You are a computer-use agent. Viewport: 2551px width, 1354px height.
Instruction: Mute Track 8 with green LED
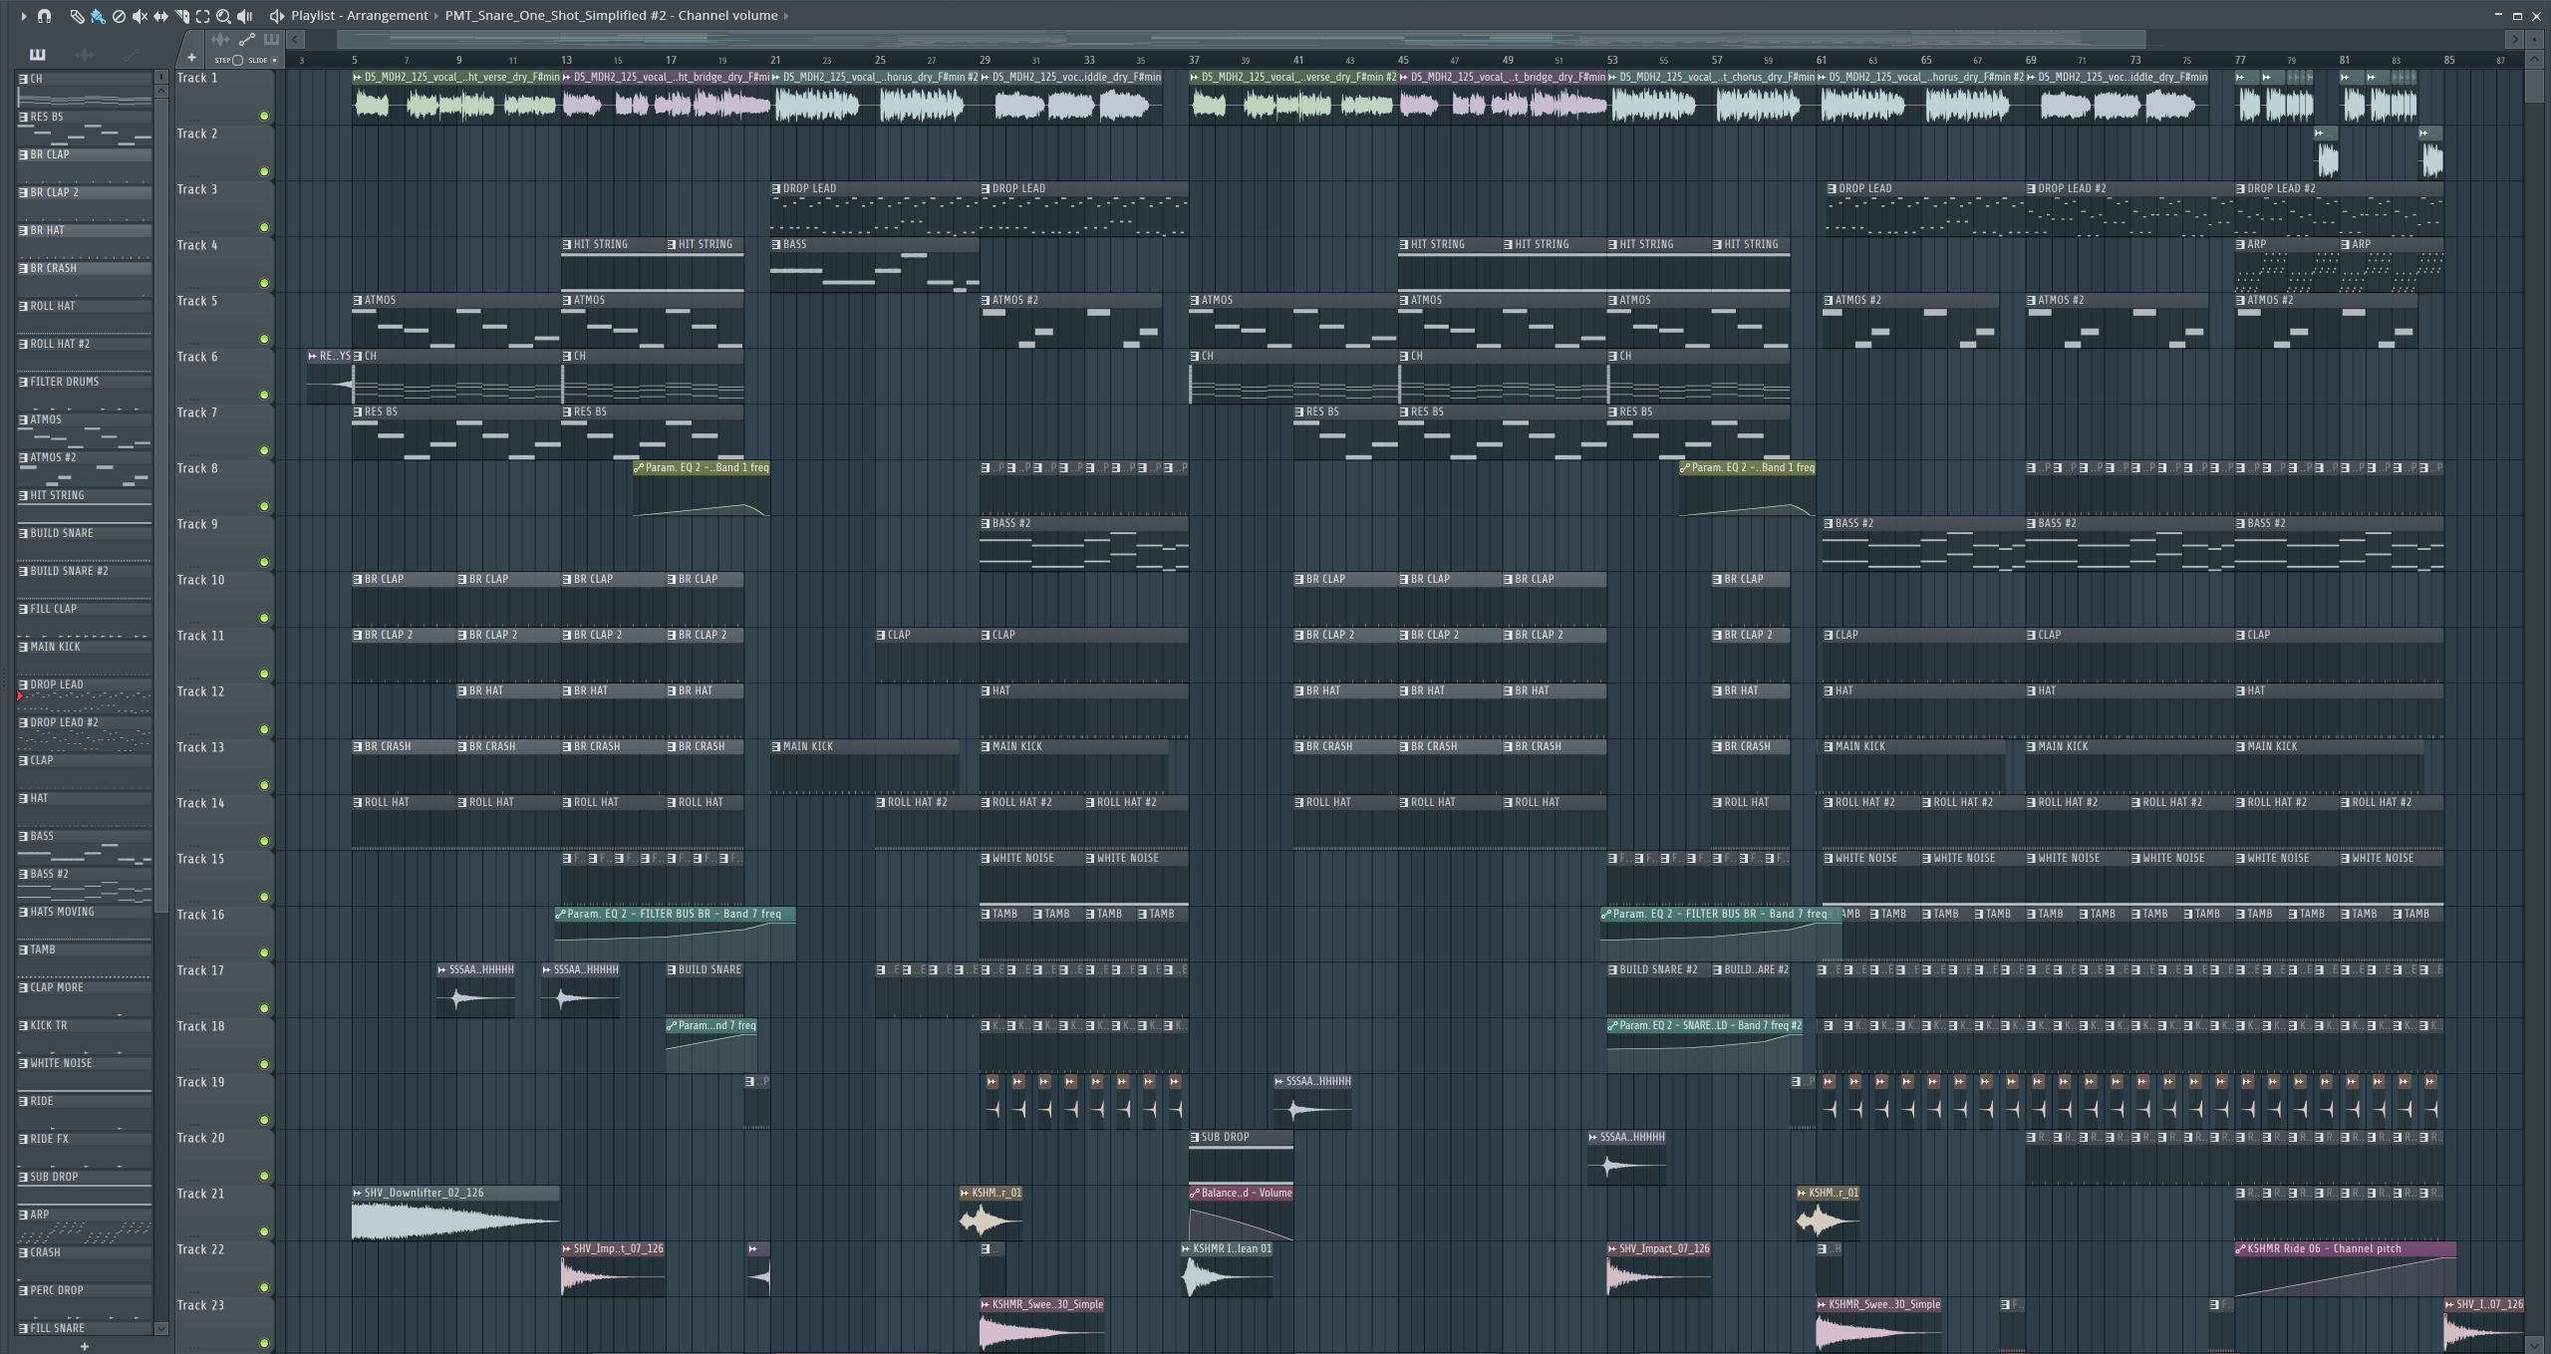coord(264,506)
